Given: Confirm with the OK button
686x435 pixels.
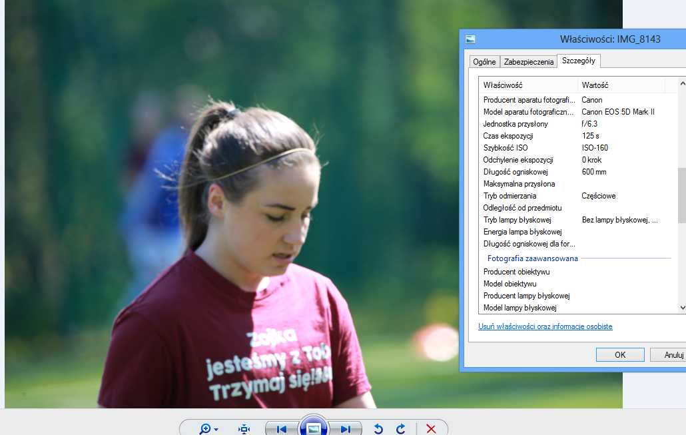Looking at the screenshot, I should 620,354.
